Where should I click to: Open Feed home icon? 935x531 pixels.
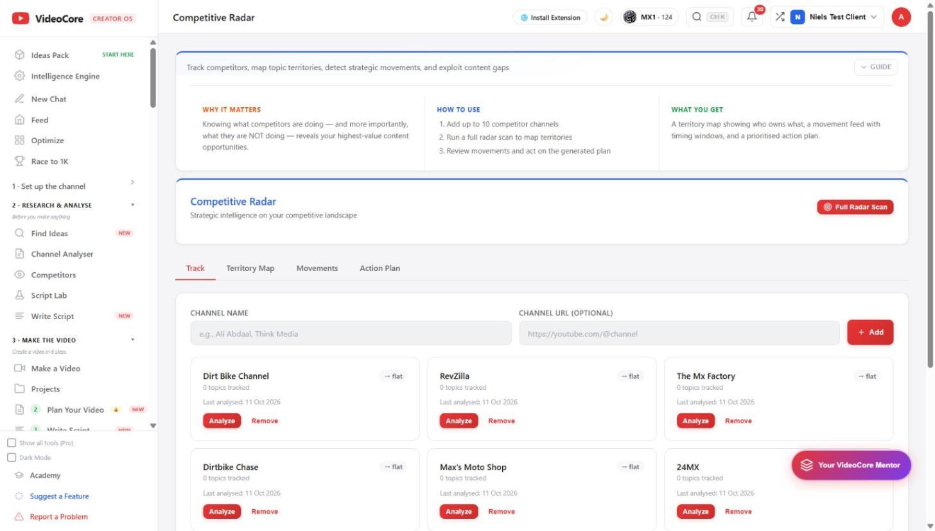[x=19, y=120]
